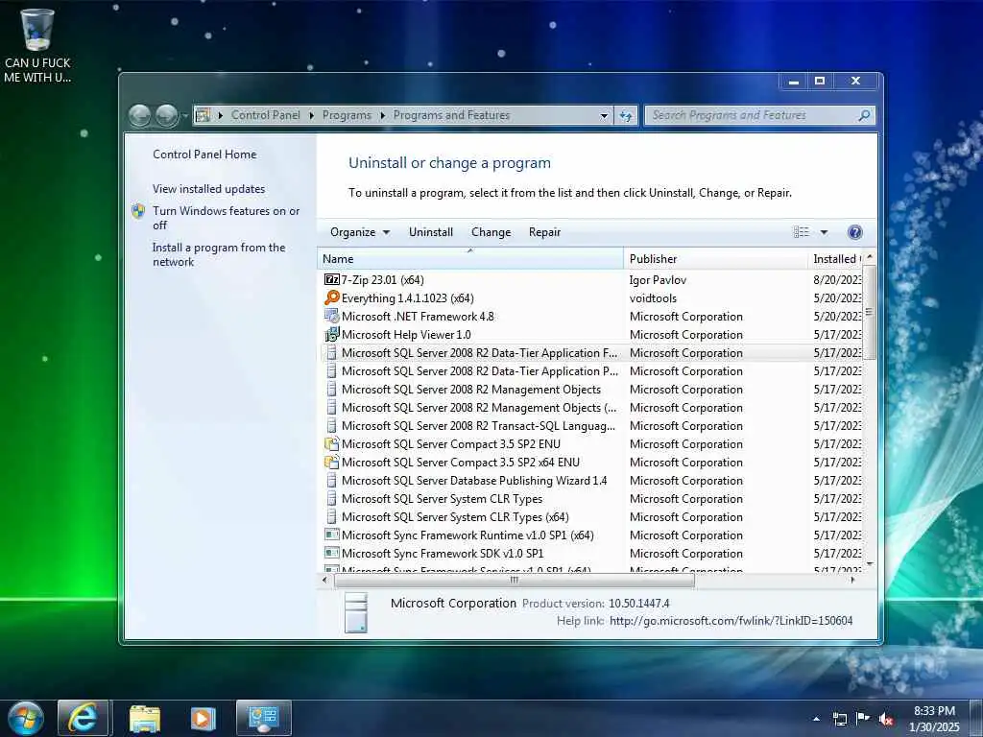This screenshot has height=737, width=983.
Task: Expand the arrow after Control Panel breadcrumb
Action: click(312, 115)
